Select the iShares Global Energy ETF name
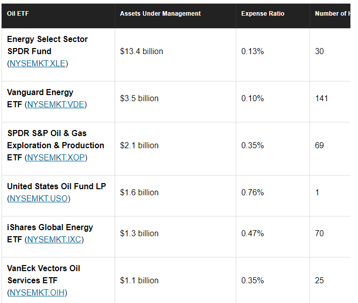This screenshot has width=358, height=303. click(x=50, y=233)
